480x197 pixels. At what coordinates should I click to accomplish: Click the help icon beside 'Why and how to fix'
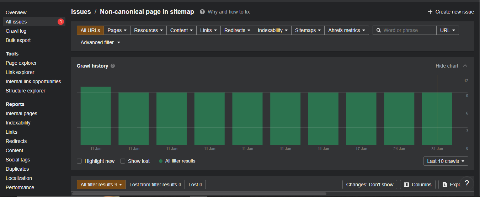click(x=202, y=12)
